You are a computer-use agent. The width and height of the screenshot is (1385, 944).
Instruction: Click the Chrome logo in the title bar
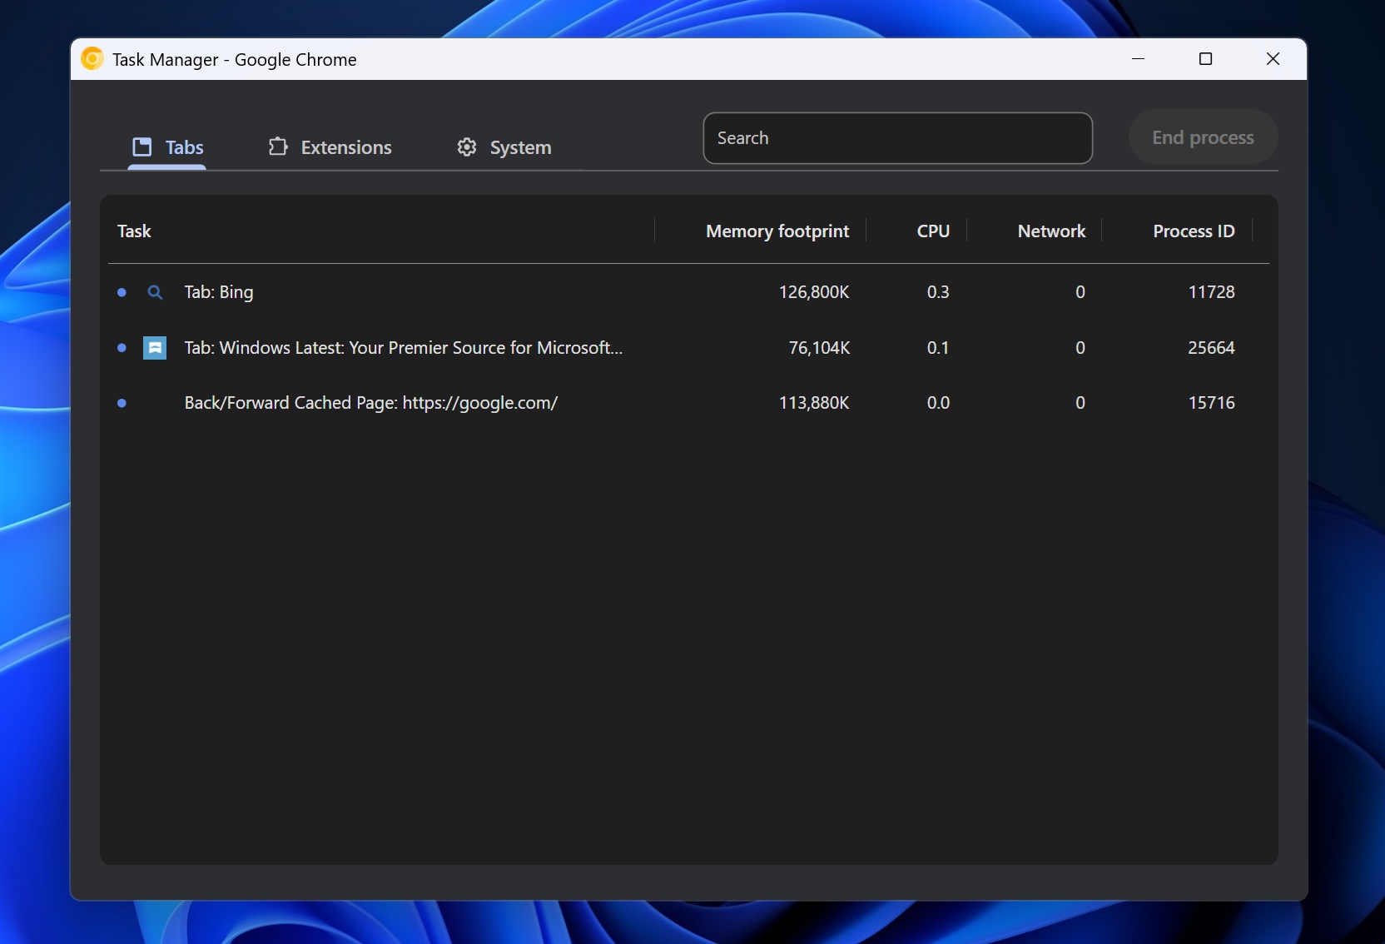pyautogui.click(x=92, y=59)
